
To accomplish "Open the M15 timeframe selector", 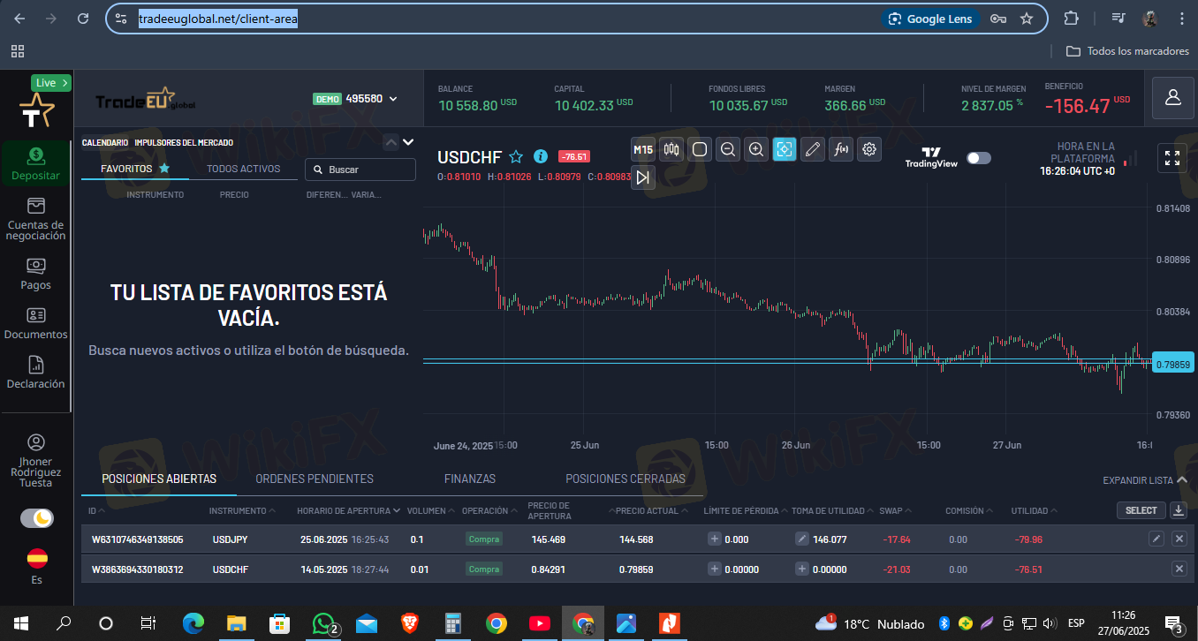I will tap(643, 149).
